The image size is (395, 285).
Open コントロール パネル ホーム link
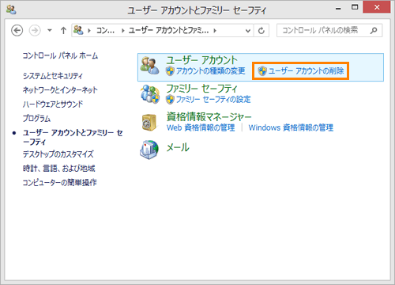pos(60,55)
